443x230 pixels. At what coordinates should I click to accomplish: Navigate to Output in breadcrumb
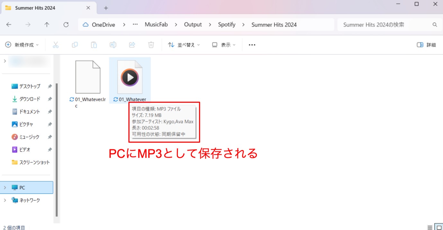[x=193, y=25]
